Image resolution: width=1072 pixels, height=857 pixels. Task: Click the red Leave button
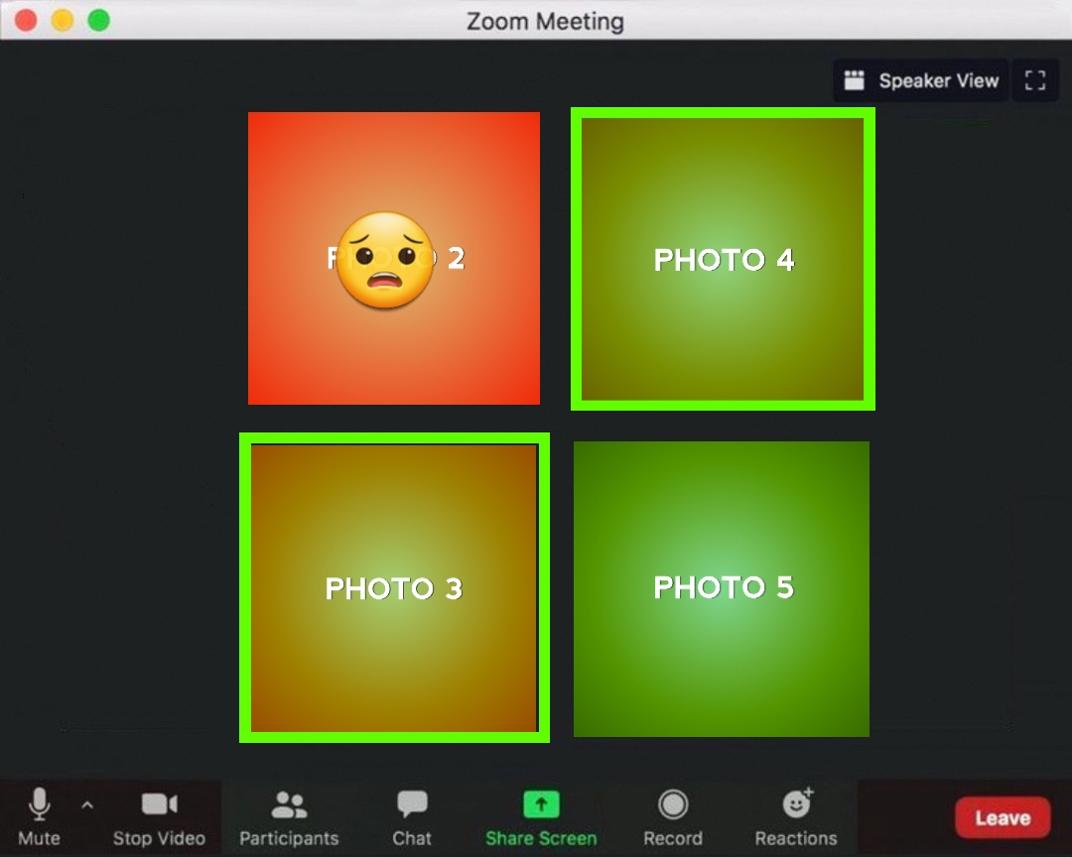click(x=1002, y=818)
